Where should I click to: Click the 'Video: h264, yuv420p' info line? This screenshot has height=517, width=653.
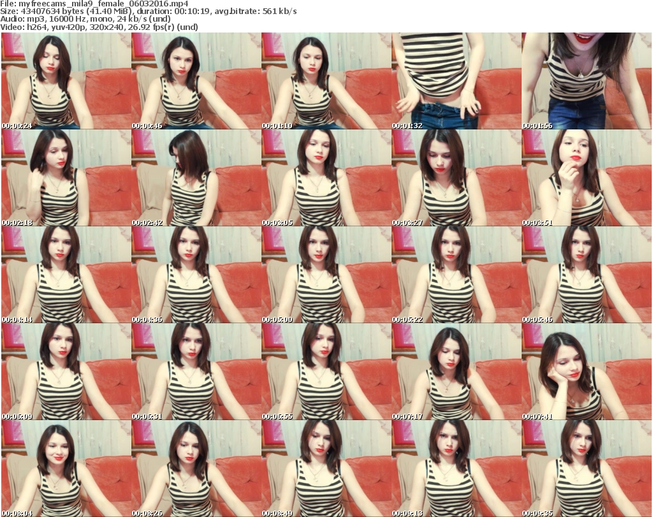(99, 27)
